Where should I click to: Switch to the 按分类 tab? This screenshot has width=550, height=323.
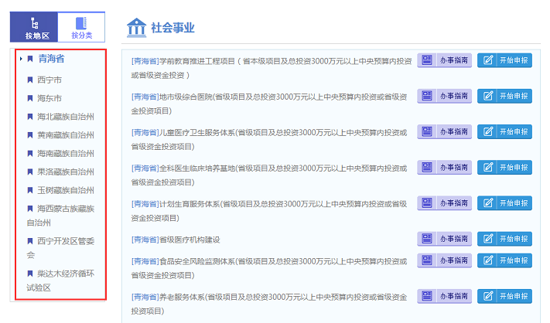click(81, 27)
